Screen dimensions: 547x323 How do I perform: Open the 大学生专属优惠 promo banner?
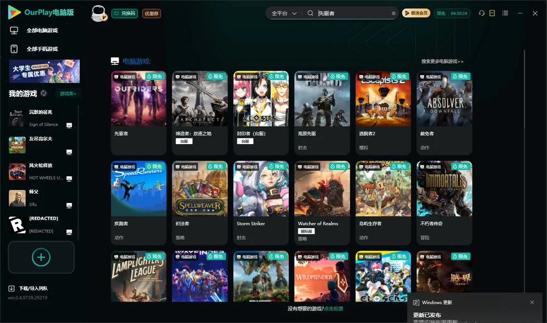[x=44, y=71]
